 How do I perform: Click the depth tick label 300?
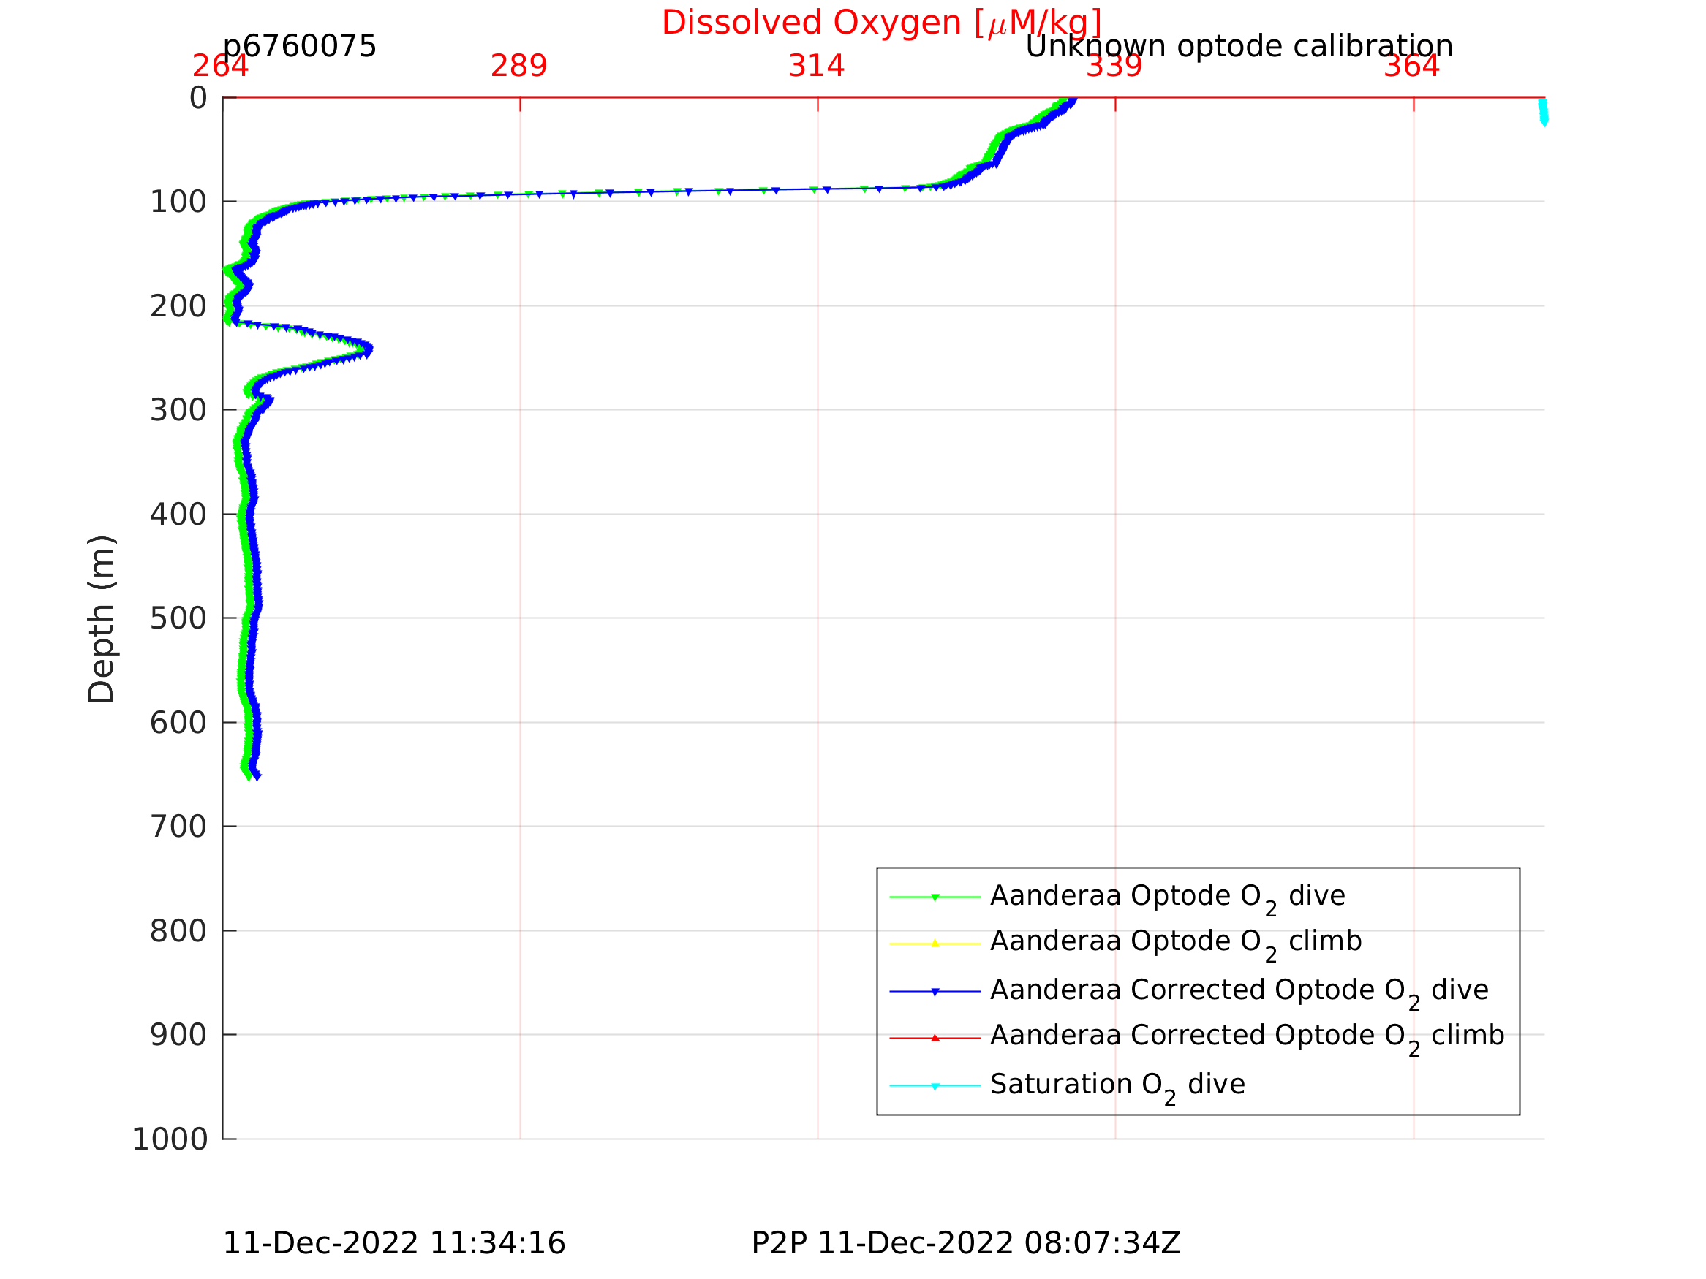[178, 411]
